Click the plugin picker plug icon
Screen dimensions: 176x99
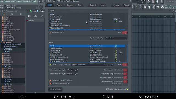149,7
